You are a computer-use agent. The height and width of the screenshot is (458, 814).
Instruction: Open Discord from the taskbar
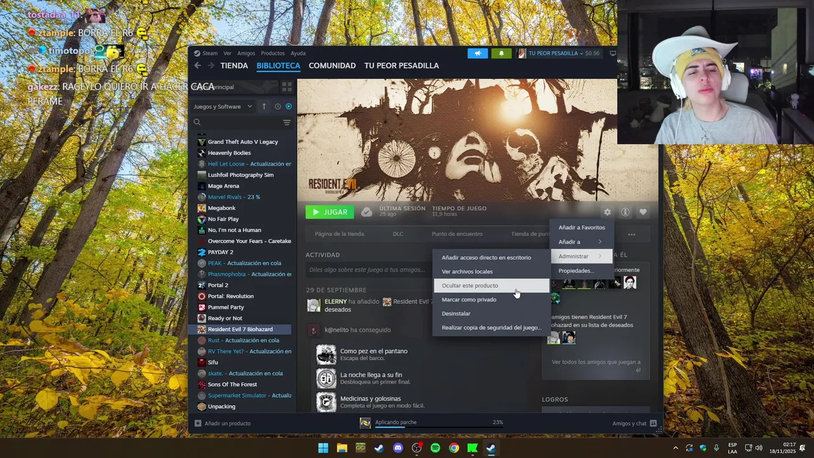coord(398,448)
